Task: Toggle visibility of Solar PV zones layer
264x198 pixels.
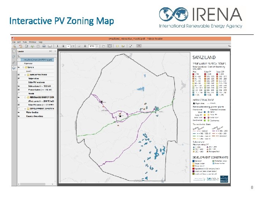Action: pos(19,105)
